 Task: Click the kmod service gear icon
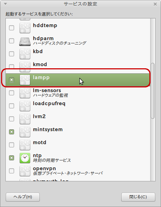[25, 67]
